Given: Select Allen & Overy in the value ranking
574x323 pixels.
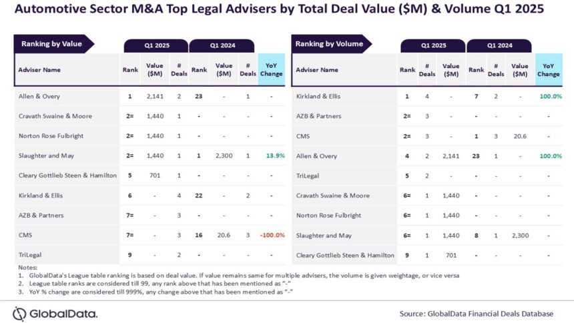Looking at the screenshot, I should pyautogui.click(x=39, y=96).
